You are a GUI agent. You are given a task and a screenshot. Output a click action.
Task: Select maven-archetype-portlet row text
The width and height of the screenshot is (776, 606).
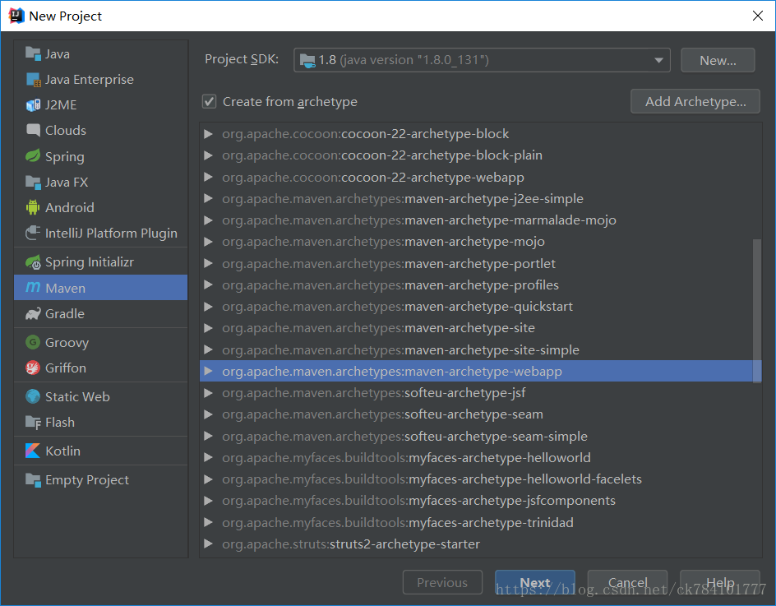389,263
